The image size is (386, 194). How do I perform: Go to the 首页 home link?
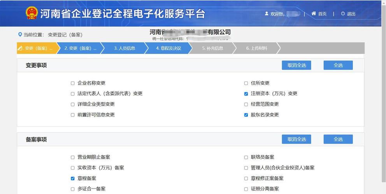pyautogui.click(x=322, y=14)
